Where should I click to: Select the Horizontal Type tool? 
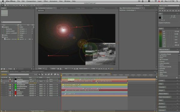pyautogui.click(x=26, y=5)
